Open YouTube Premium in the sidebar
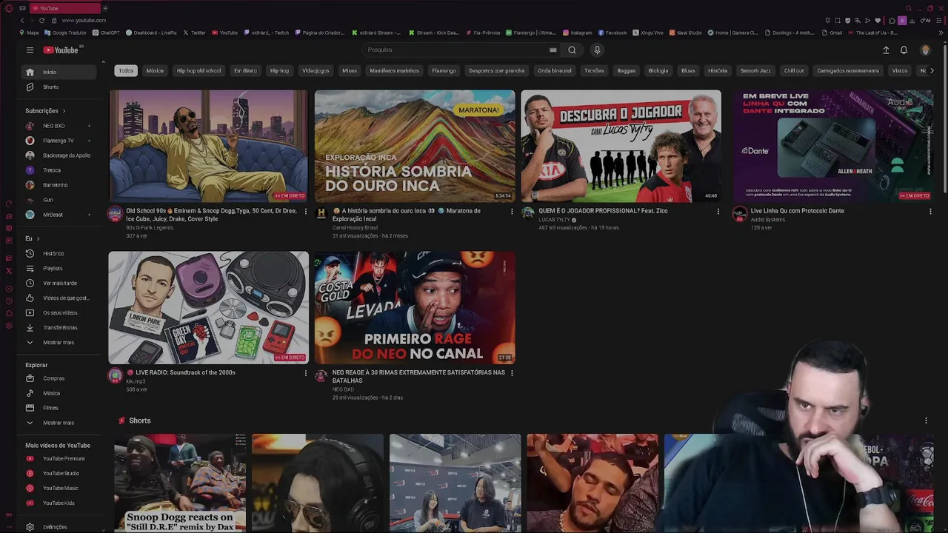Image resolution: width=948 pixels, height=533 pixels. pyautogui.click(x=59, y=458)
